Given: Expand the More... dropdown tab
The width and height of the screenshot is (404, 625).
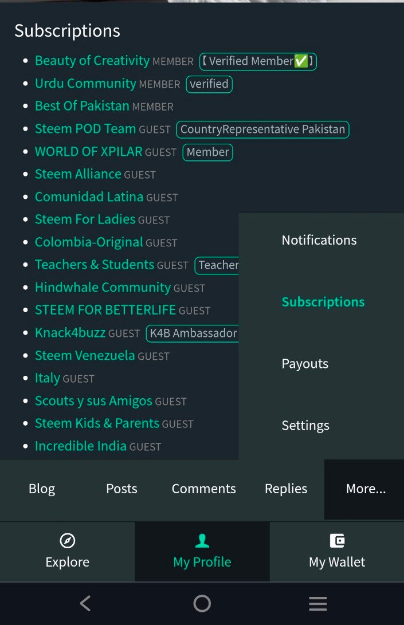Looking at the screenshot, I should 366,489.
